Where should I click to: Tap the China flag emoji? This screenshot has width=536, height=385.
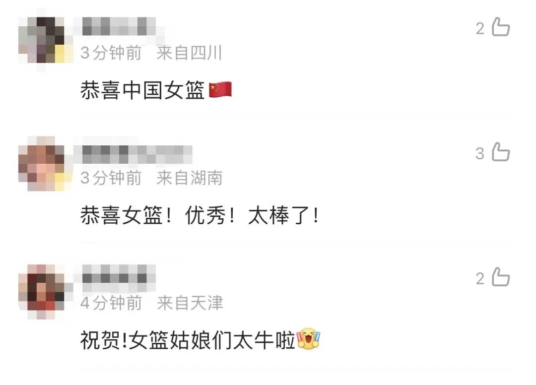pos(220,90)
